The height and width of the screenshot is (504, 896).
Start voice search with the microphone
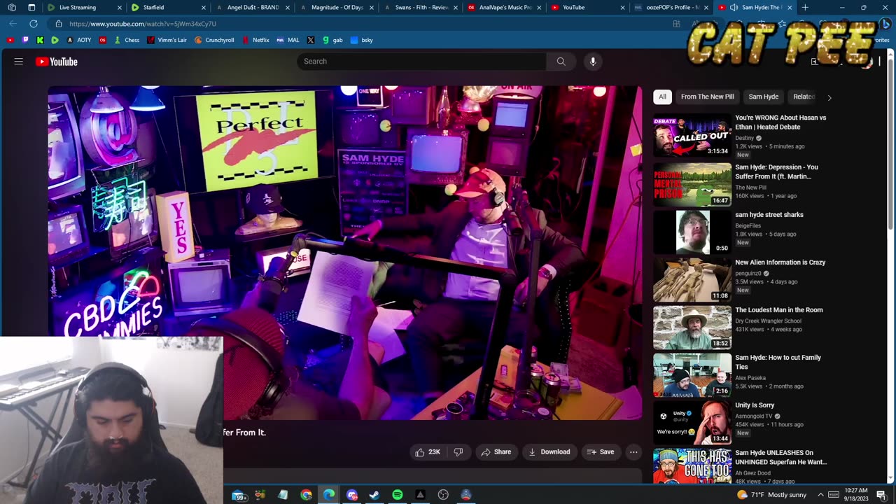(x=593, y=62)
